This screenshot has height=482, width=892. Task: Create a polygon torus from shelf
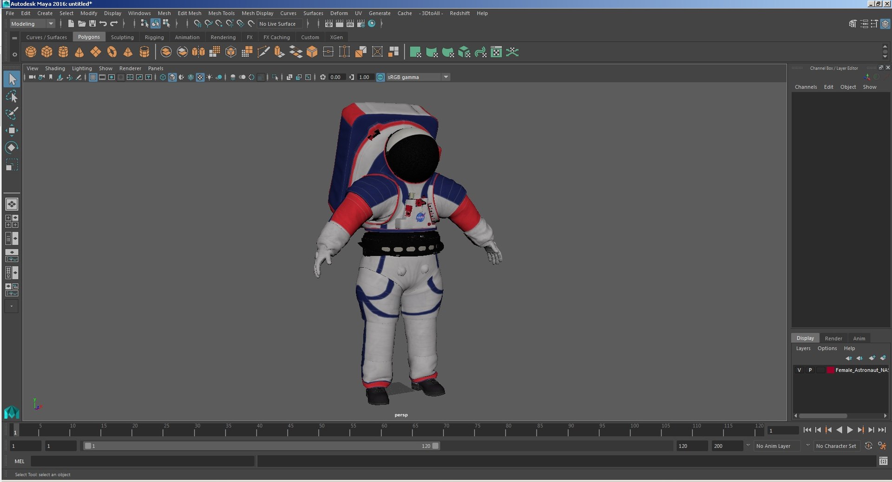pyautogui.click(x=112, y=52)
